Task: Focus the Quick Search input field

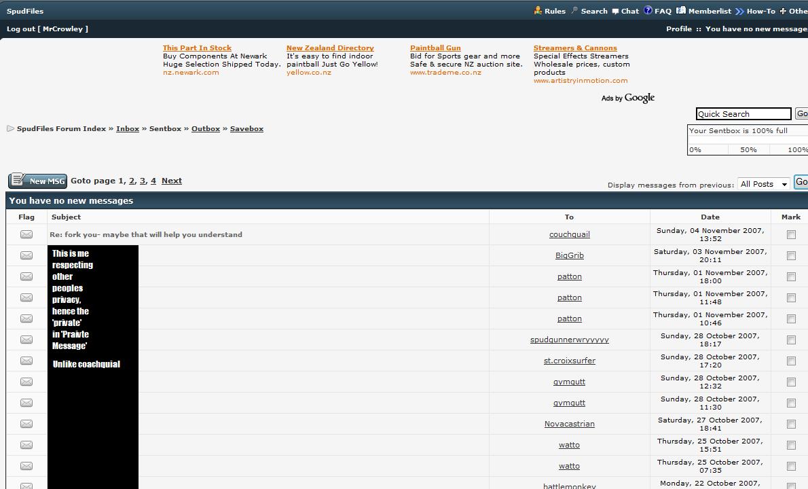Action: click(743, 114)
